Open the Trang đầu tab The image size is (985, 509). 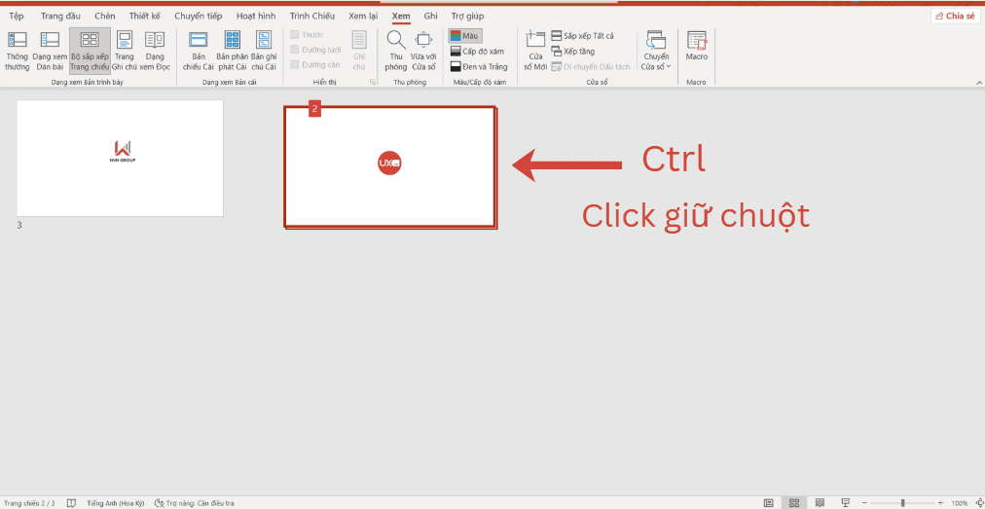point(61,16)
